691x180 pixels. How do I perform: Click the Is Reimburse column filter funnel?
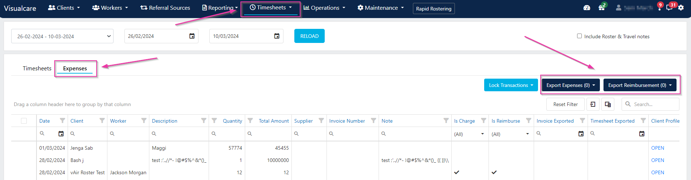[529, 120]
